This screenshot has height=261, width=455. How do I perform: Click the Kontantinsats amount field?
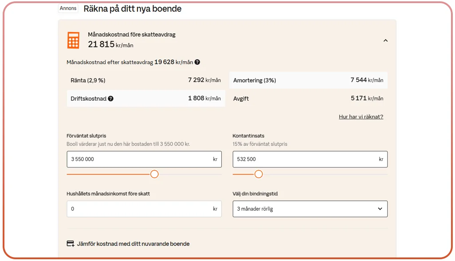click(x=310, y=159)
